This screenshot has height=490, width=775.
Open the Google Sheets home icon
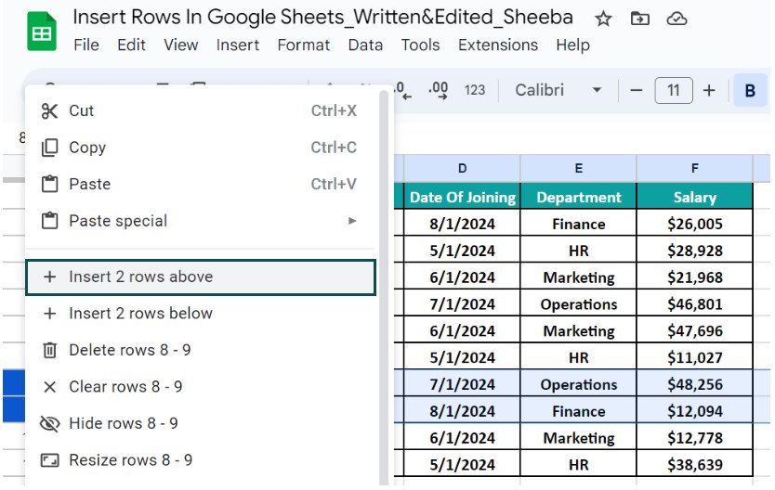42,32
